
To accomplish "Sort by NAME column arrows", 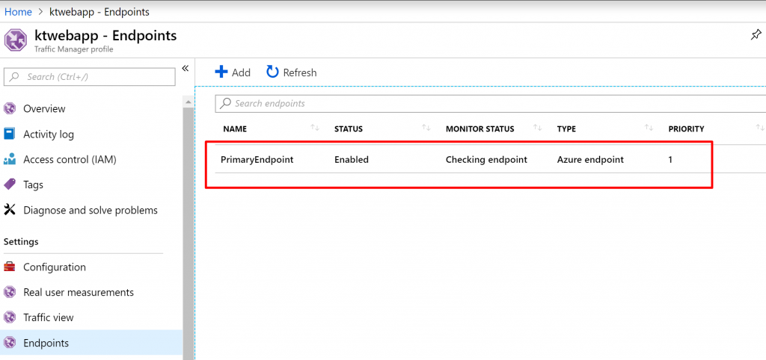I will 315,128.
